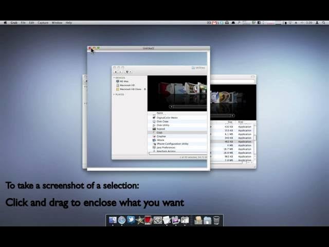The image size is (329, 247).
Task: Open the Window menu in menu bar
Action: [x=57, y=23]
